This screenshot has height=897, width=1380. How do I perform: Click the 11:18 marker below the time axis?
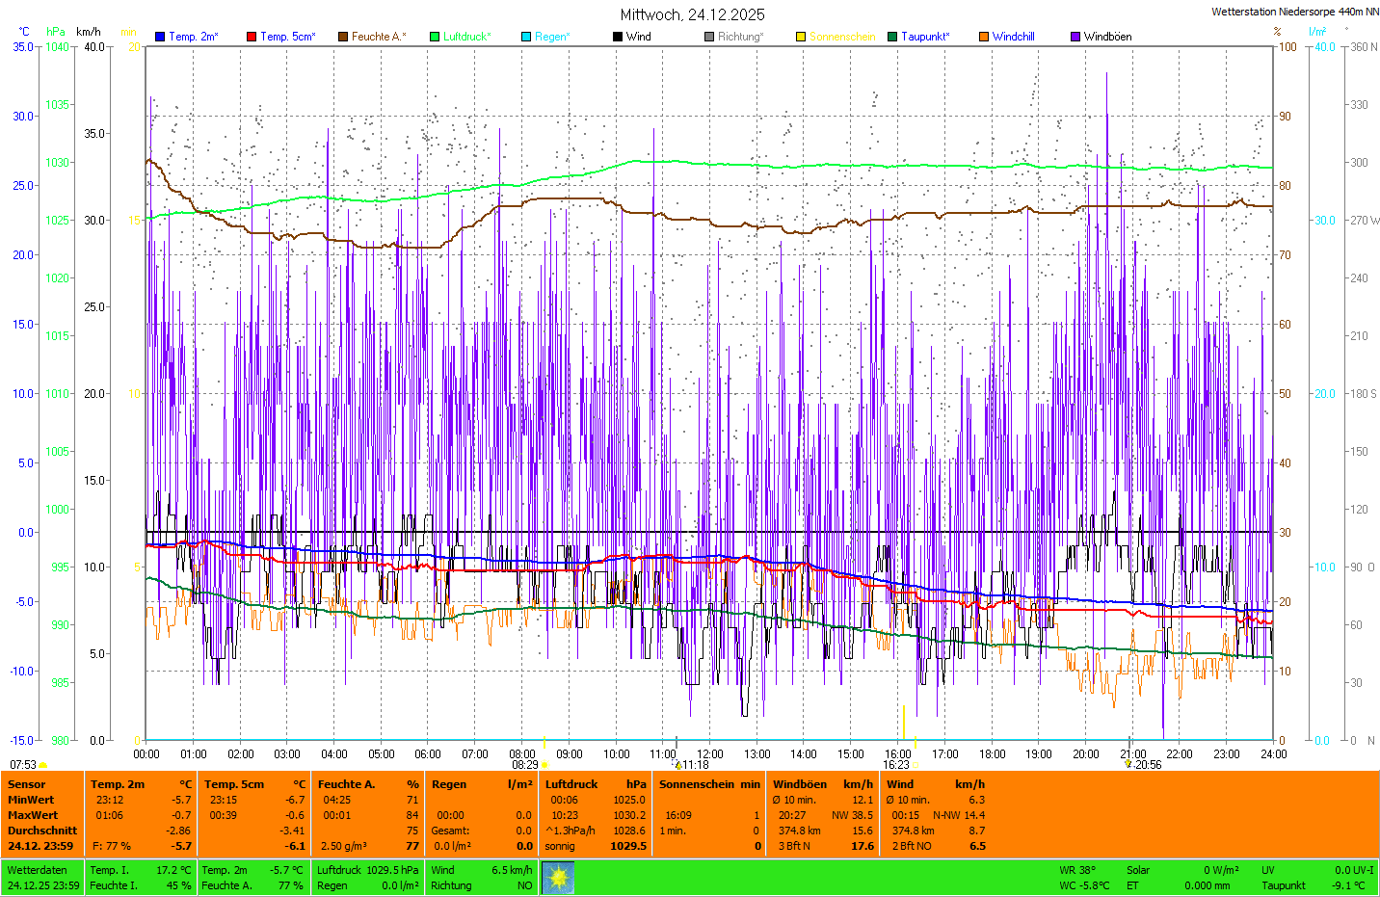[690, 765]
